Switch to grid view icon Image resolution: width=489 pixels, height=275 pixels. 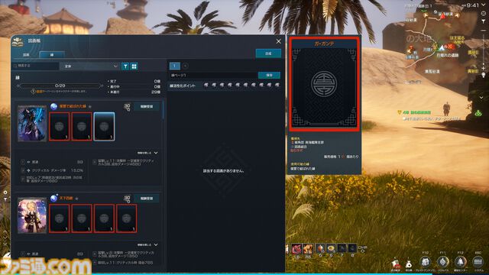pos(134,66)
